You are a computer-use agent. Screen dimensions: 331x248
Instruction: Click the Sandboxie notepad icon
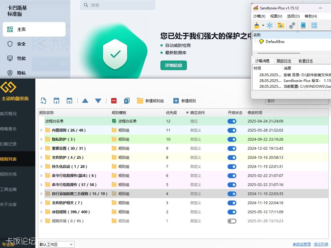point(303,25)
